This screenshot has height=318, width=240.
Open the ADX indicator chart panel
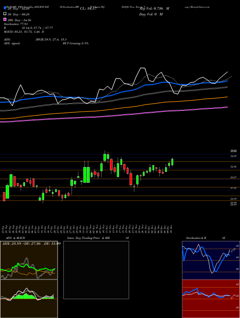[29, 260]
